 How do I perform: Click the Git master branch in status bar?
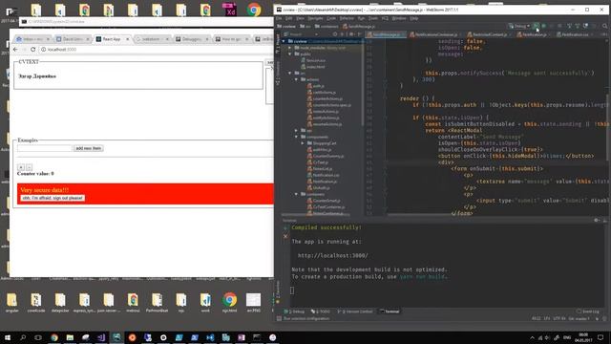click(579, 318)
